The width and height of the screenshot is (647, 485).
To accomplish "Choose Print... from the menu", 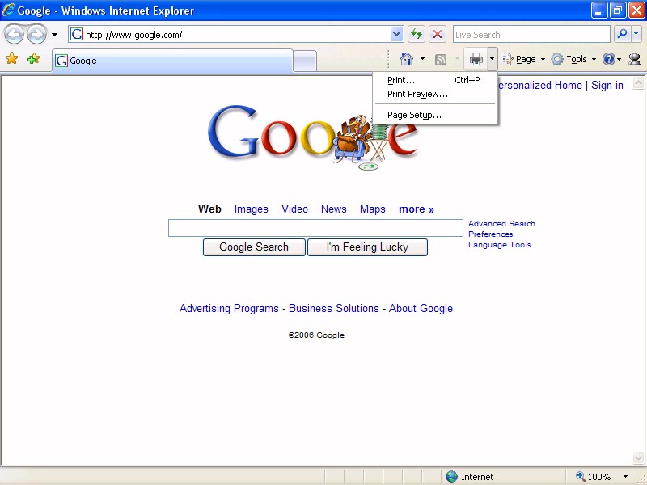I will [435, 80].
